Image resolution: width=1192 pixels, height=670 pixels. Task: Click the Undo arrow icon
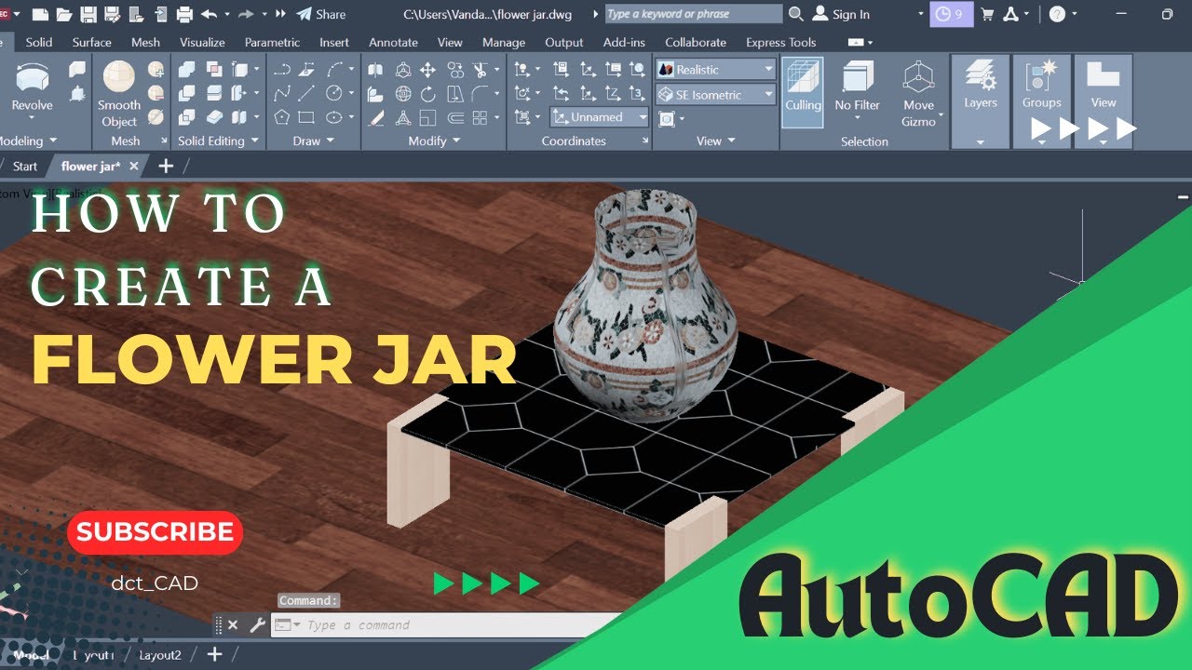pos(209,14)
